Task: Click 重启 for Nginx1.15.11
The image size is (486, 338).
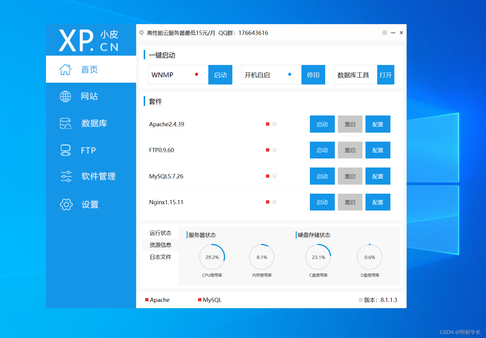Action: 350,202
